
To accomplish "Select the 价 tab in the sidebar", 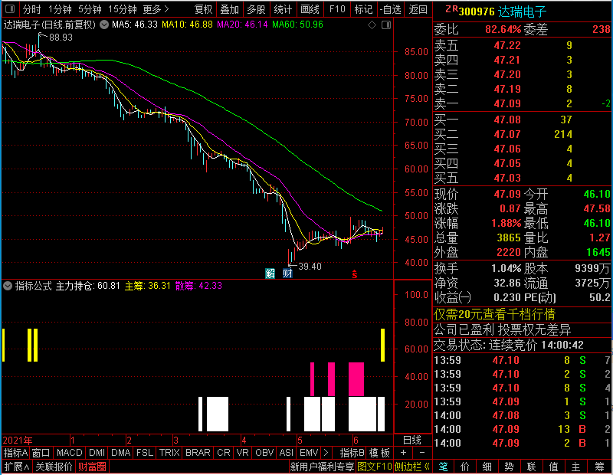I will tap(465, 467).
